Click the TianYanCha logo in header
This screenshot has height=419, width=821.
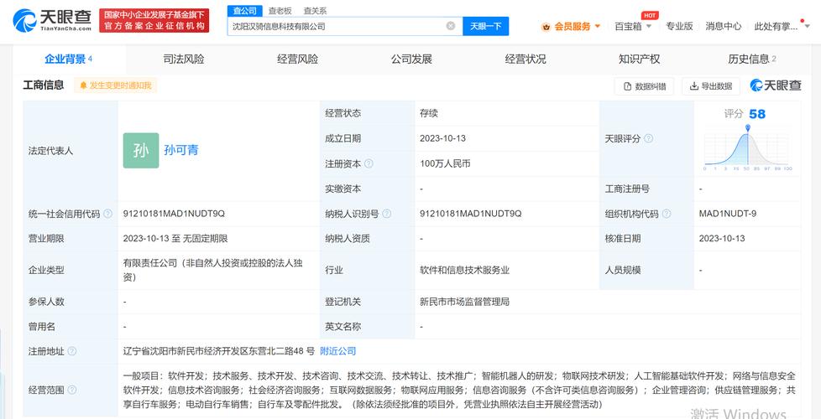pyautogui.click(x=52, y=20)
